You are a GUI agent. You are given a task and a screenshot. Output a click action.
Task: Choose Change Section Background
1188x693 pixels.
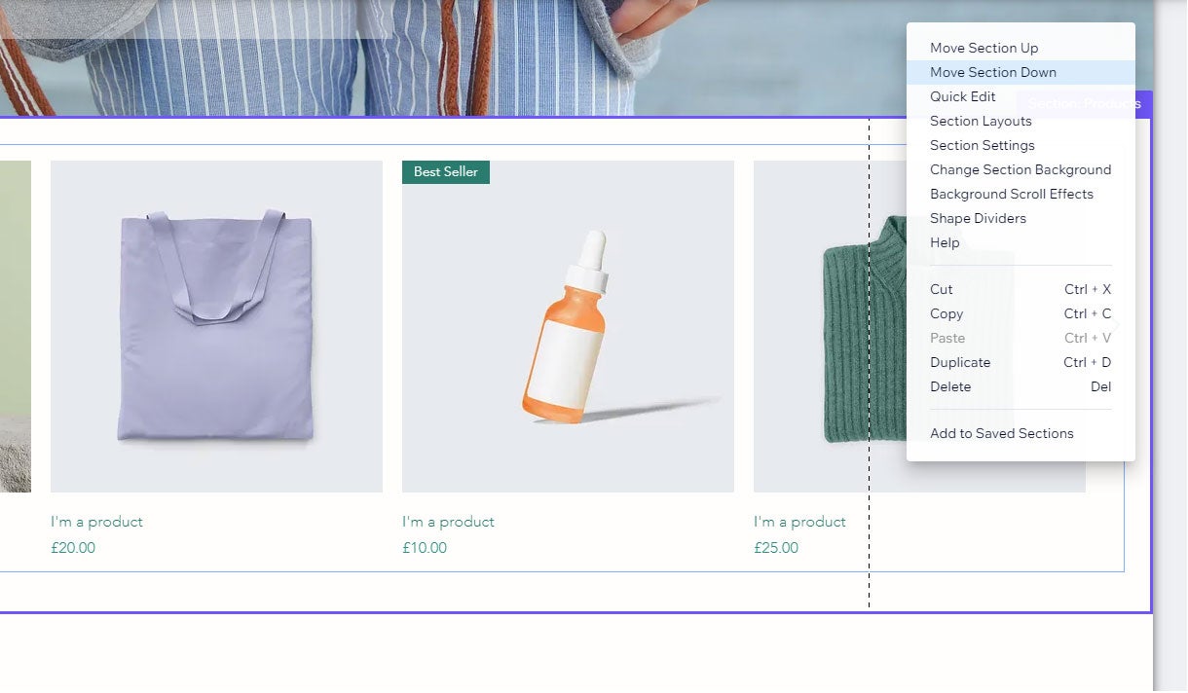[1021, 169]
